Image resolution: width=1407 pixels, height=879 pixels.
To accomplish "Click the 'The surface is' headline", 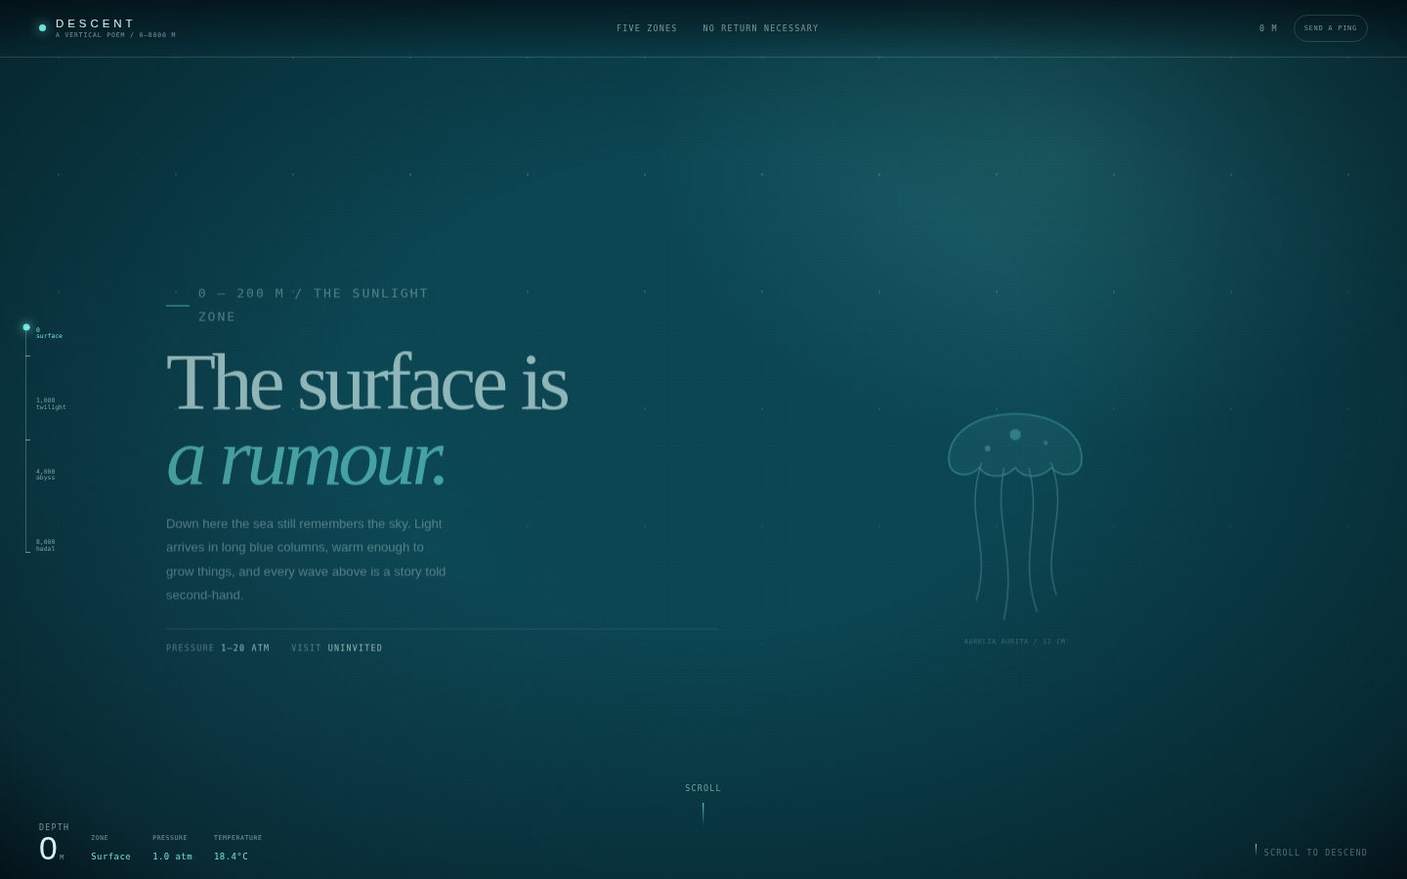I will (x=366, y=382).
